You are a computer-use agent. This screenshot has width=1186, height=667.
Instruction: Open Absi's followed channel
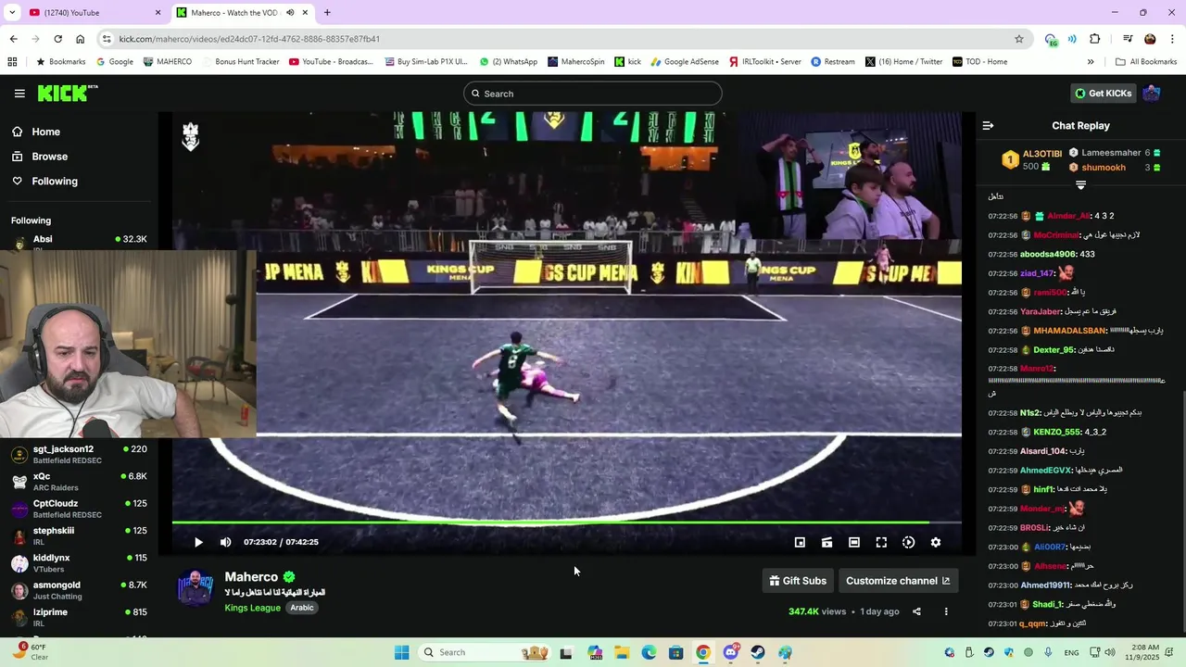coord(79,242)
